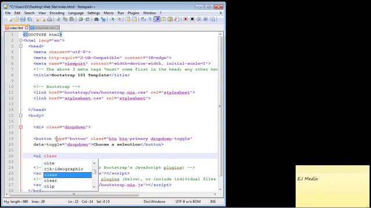Click autocomplete list scroll-down arrow
Image resolution: width=371 pixels, height=208 pixels.
(94, 187)
